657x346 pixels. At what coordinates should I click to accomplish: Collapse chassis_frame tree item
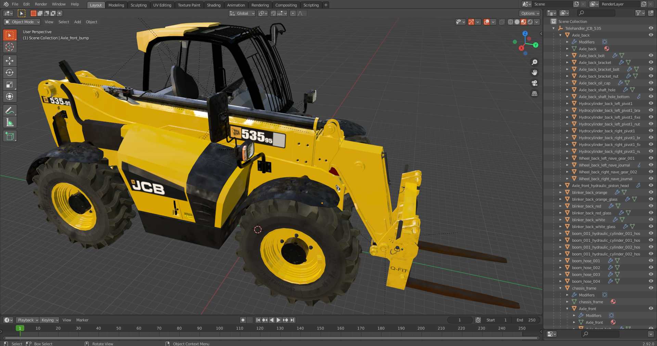click(560, 288)
